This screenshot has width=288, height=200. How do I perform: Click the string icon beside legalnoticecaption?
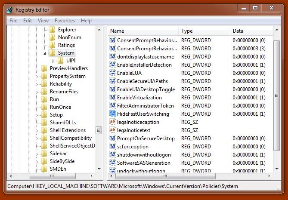coord(113,122)
